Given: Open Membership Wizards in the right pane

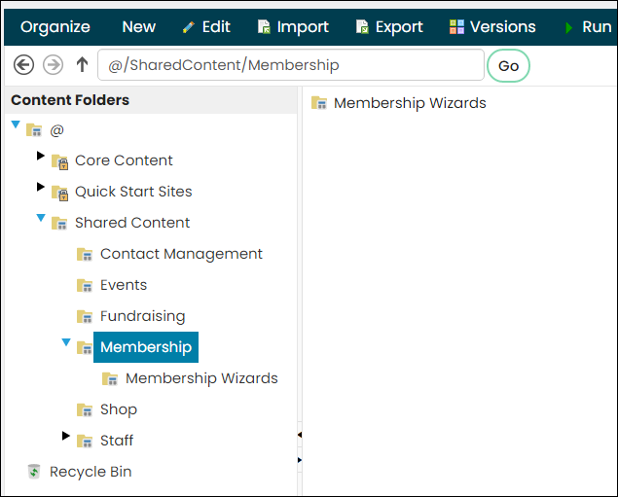Looking at the screenshot, I should [410, 103].
